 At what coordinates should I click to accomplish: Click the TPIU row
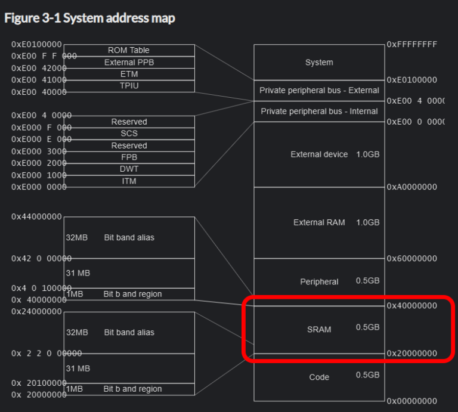[129, 86]
